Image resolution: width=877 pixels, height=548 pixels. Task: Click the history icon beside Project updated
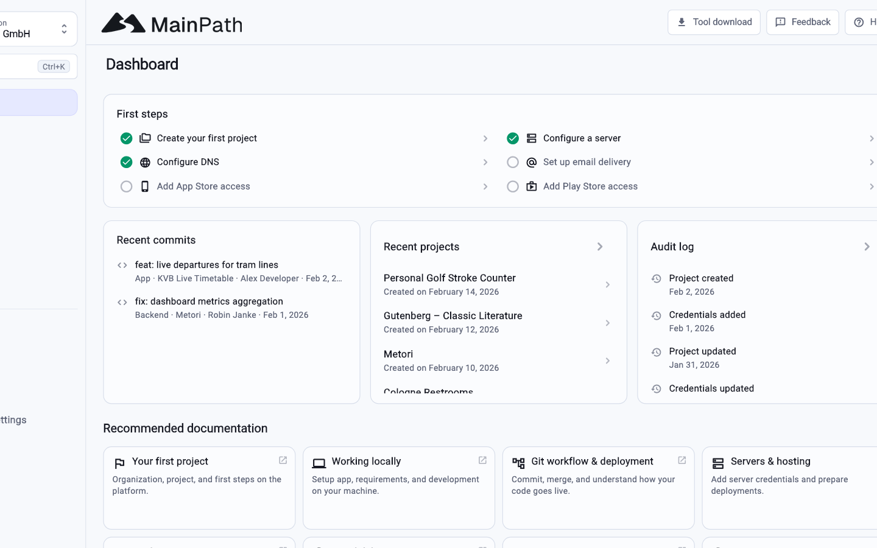click(x=657, y=352)
